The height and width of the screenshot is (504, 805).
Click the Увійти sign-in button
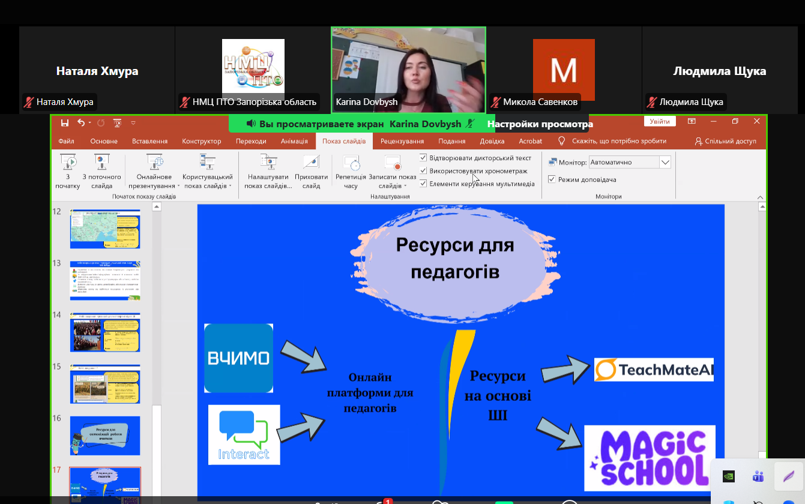tap(659, 121)
